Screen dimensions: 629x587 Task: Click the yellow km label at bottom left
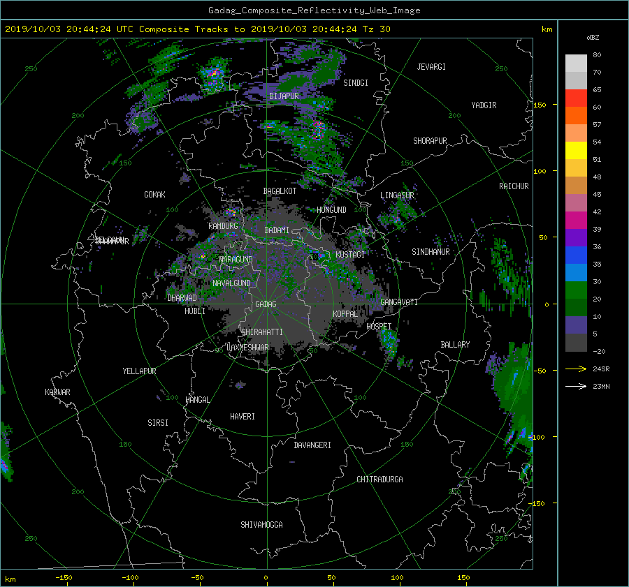10,579
